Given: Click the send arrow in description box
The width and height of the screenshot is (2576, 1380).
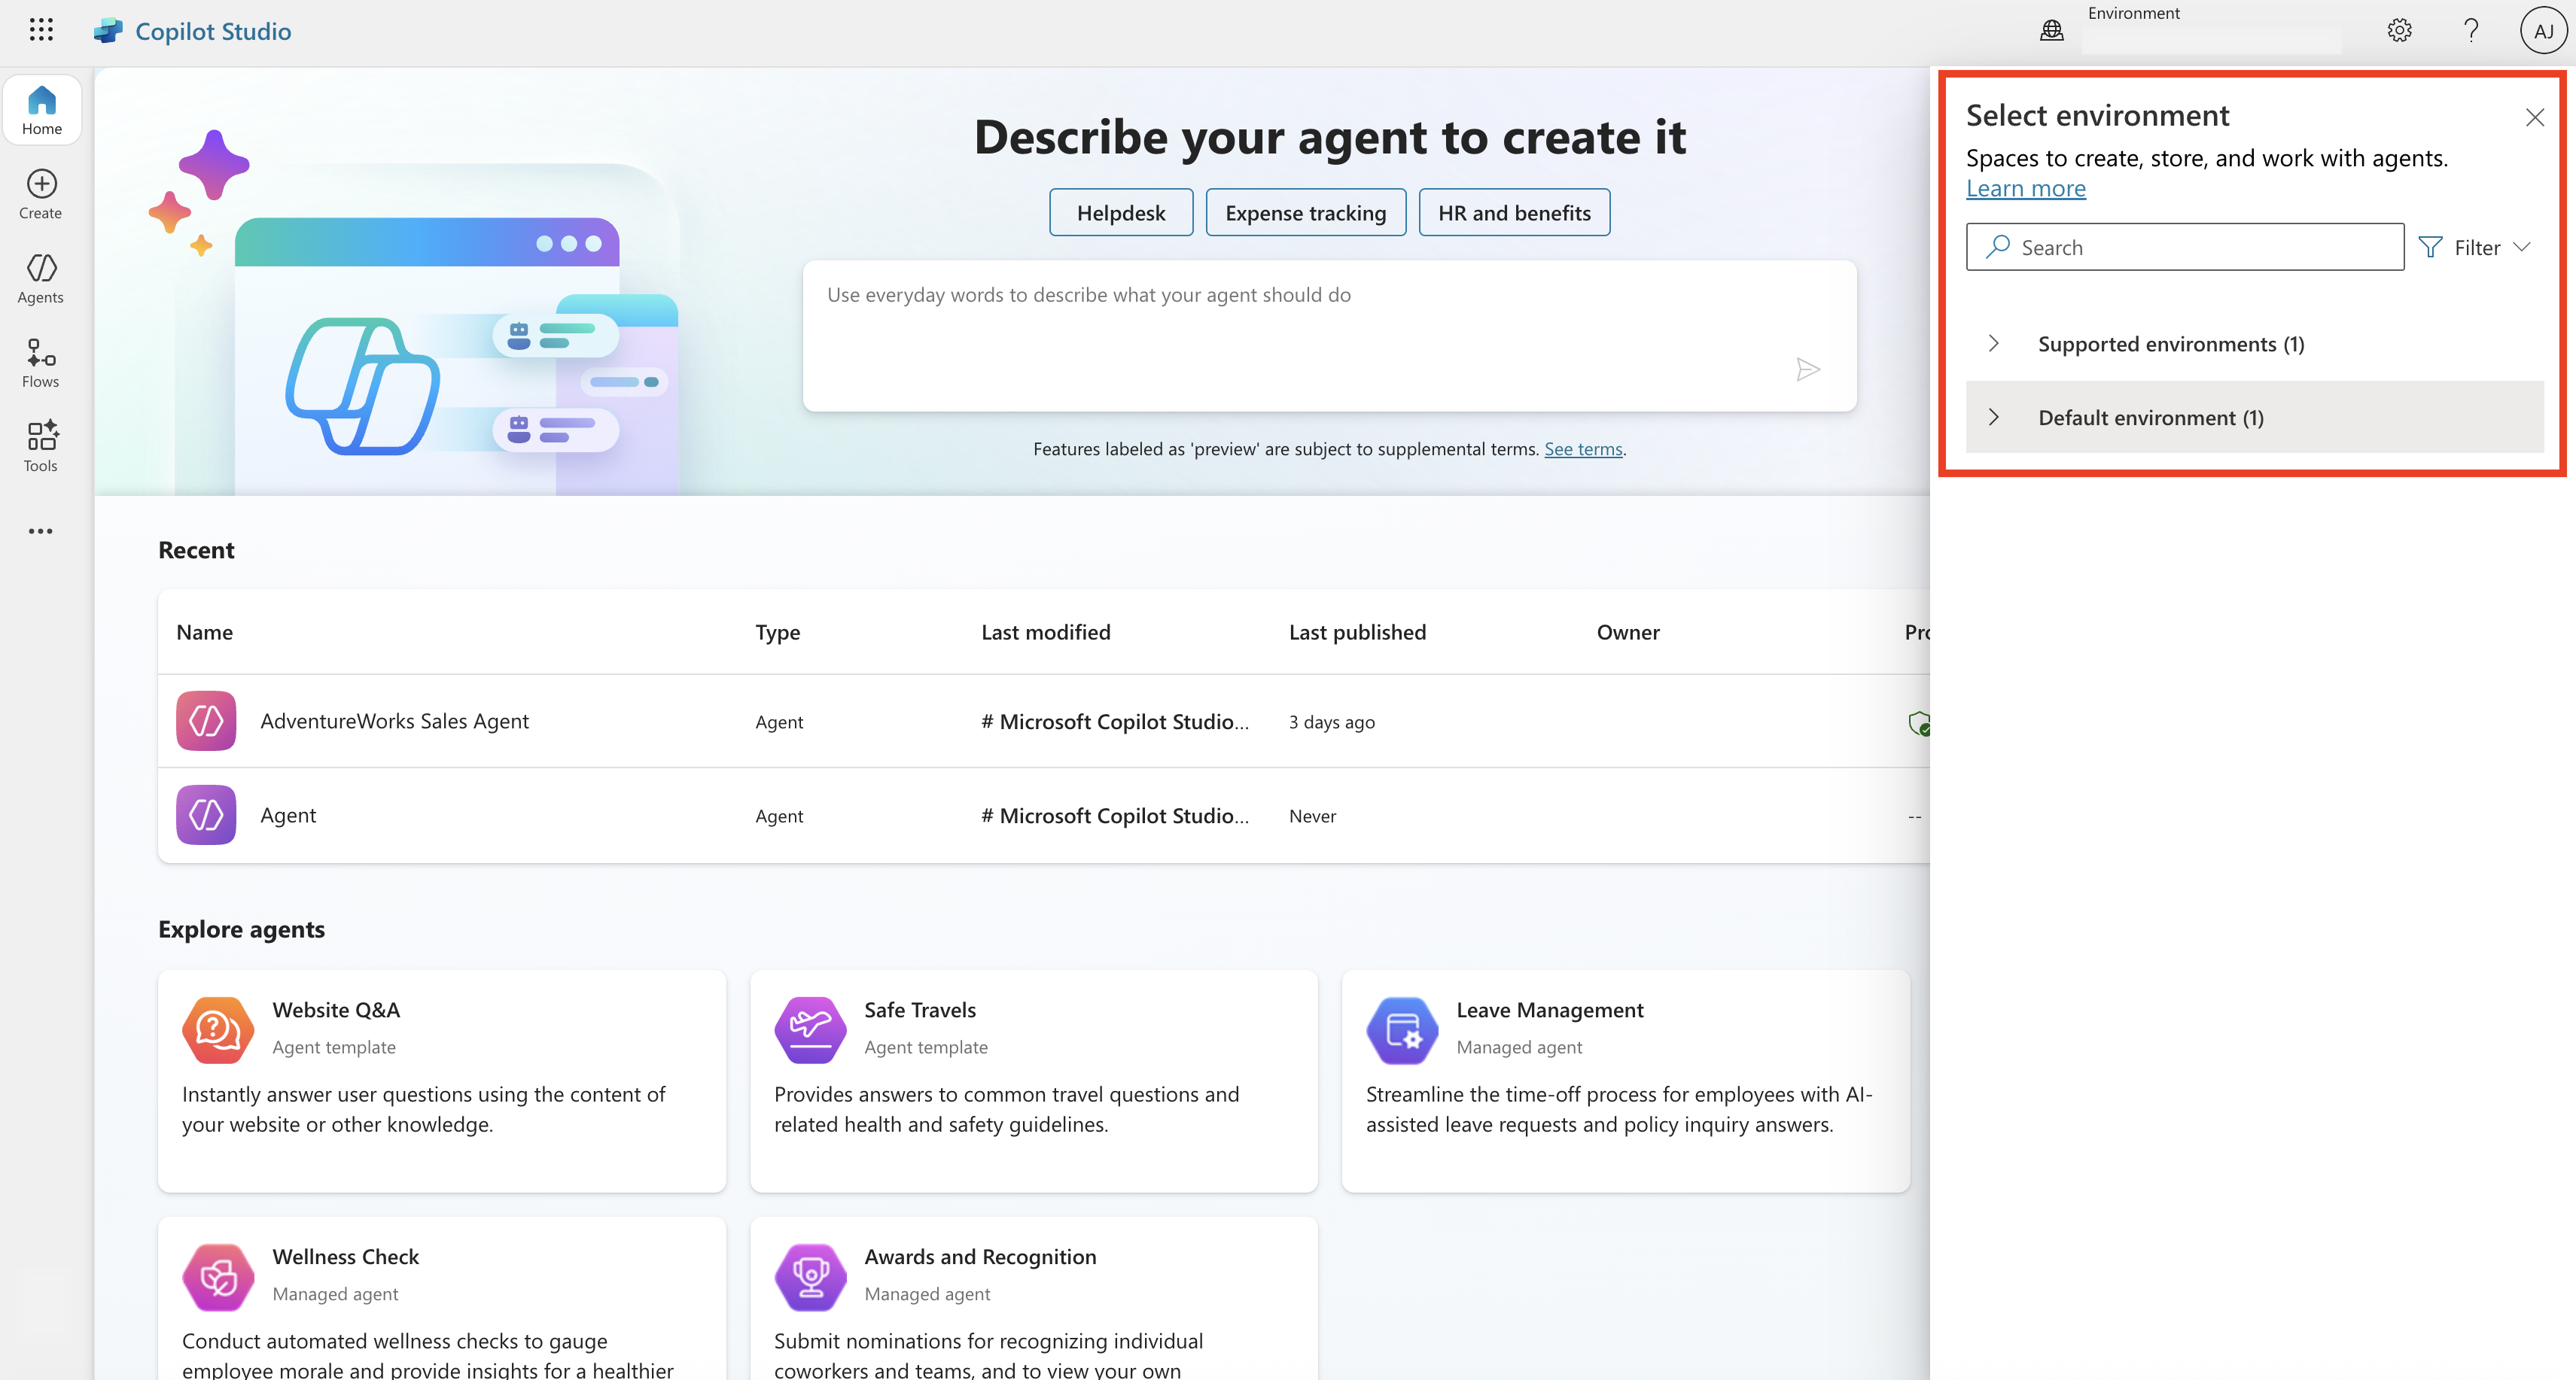Looking at the screenshot, I should [x=1807, y=369].
